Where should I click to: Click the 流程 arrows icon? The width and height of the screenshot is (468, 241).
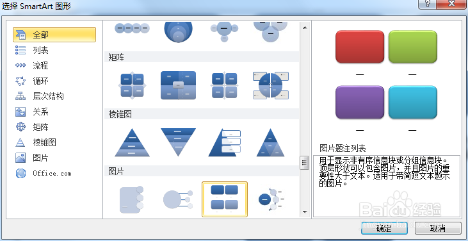coord(20,65)
